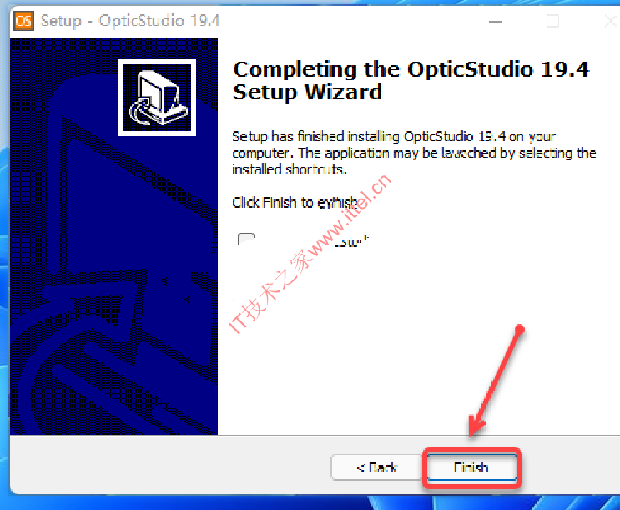Toggle the launch checkbox below Click Finish text
Image resolution: width=620 pixels, height=510 pixels.
(246, 239)
